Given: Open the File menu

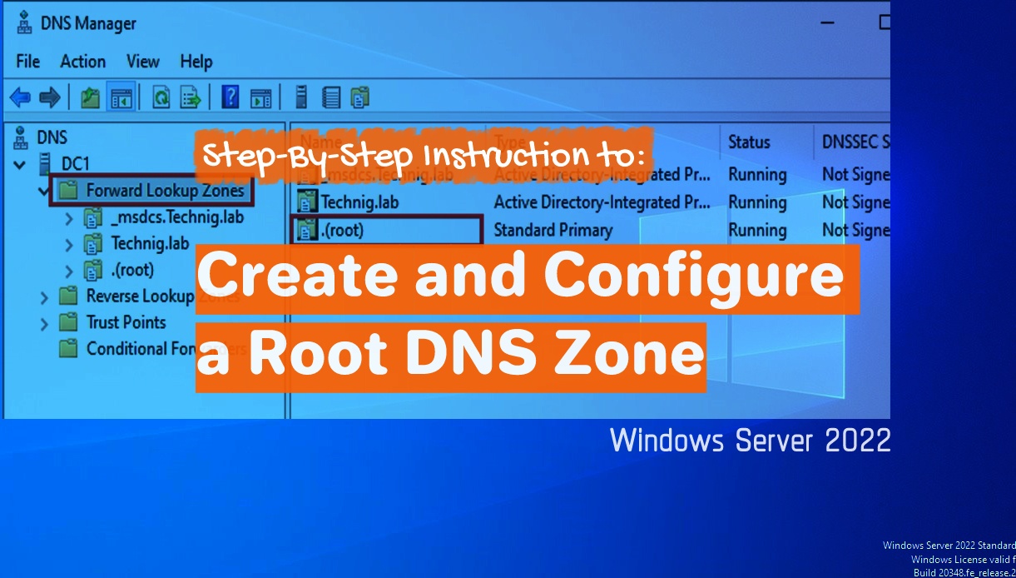Looking at the screenshot, I should click(27, 62).
